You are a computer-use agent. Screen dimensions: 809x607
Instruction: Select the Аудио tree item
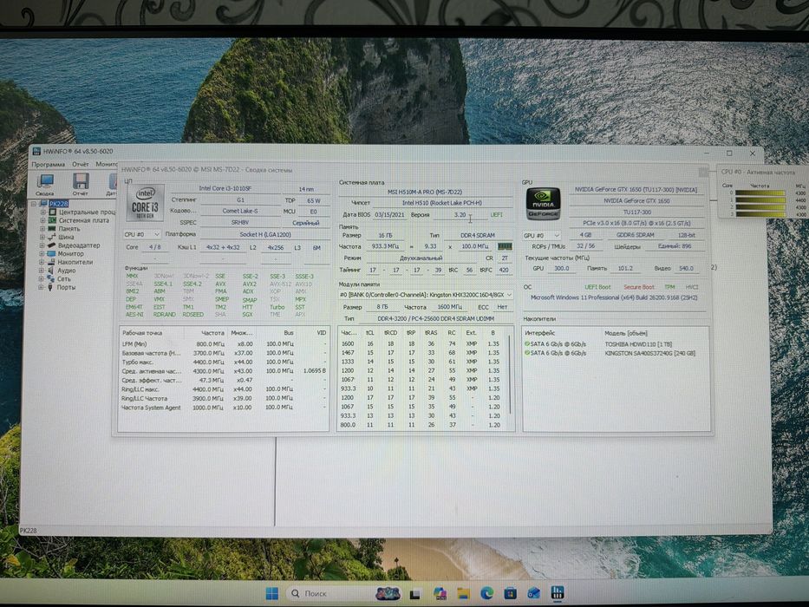67,271
